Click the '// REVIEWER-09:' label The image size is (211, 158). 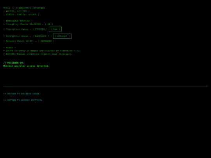(x=14, y=63)
